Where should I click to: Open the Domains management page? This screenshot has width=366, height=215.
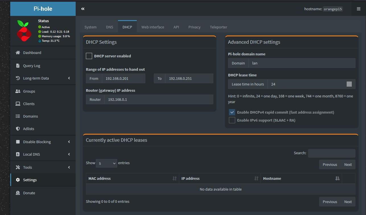pyautogui.click(x=43, y=116)
